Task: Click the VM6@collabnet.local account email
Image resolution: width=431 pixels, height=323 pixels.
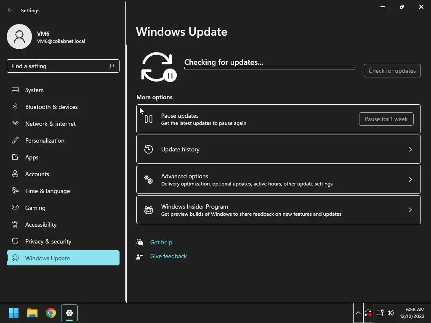Action: pos(61,41)
